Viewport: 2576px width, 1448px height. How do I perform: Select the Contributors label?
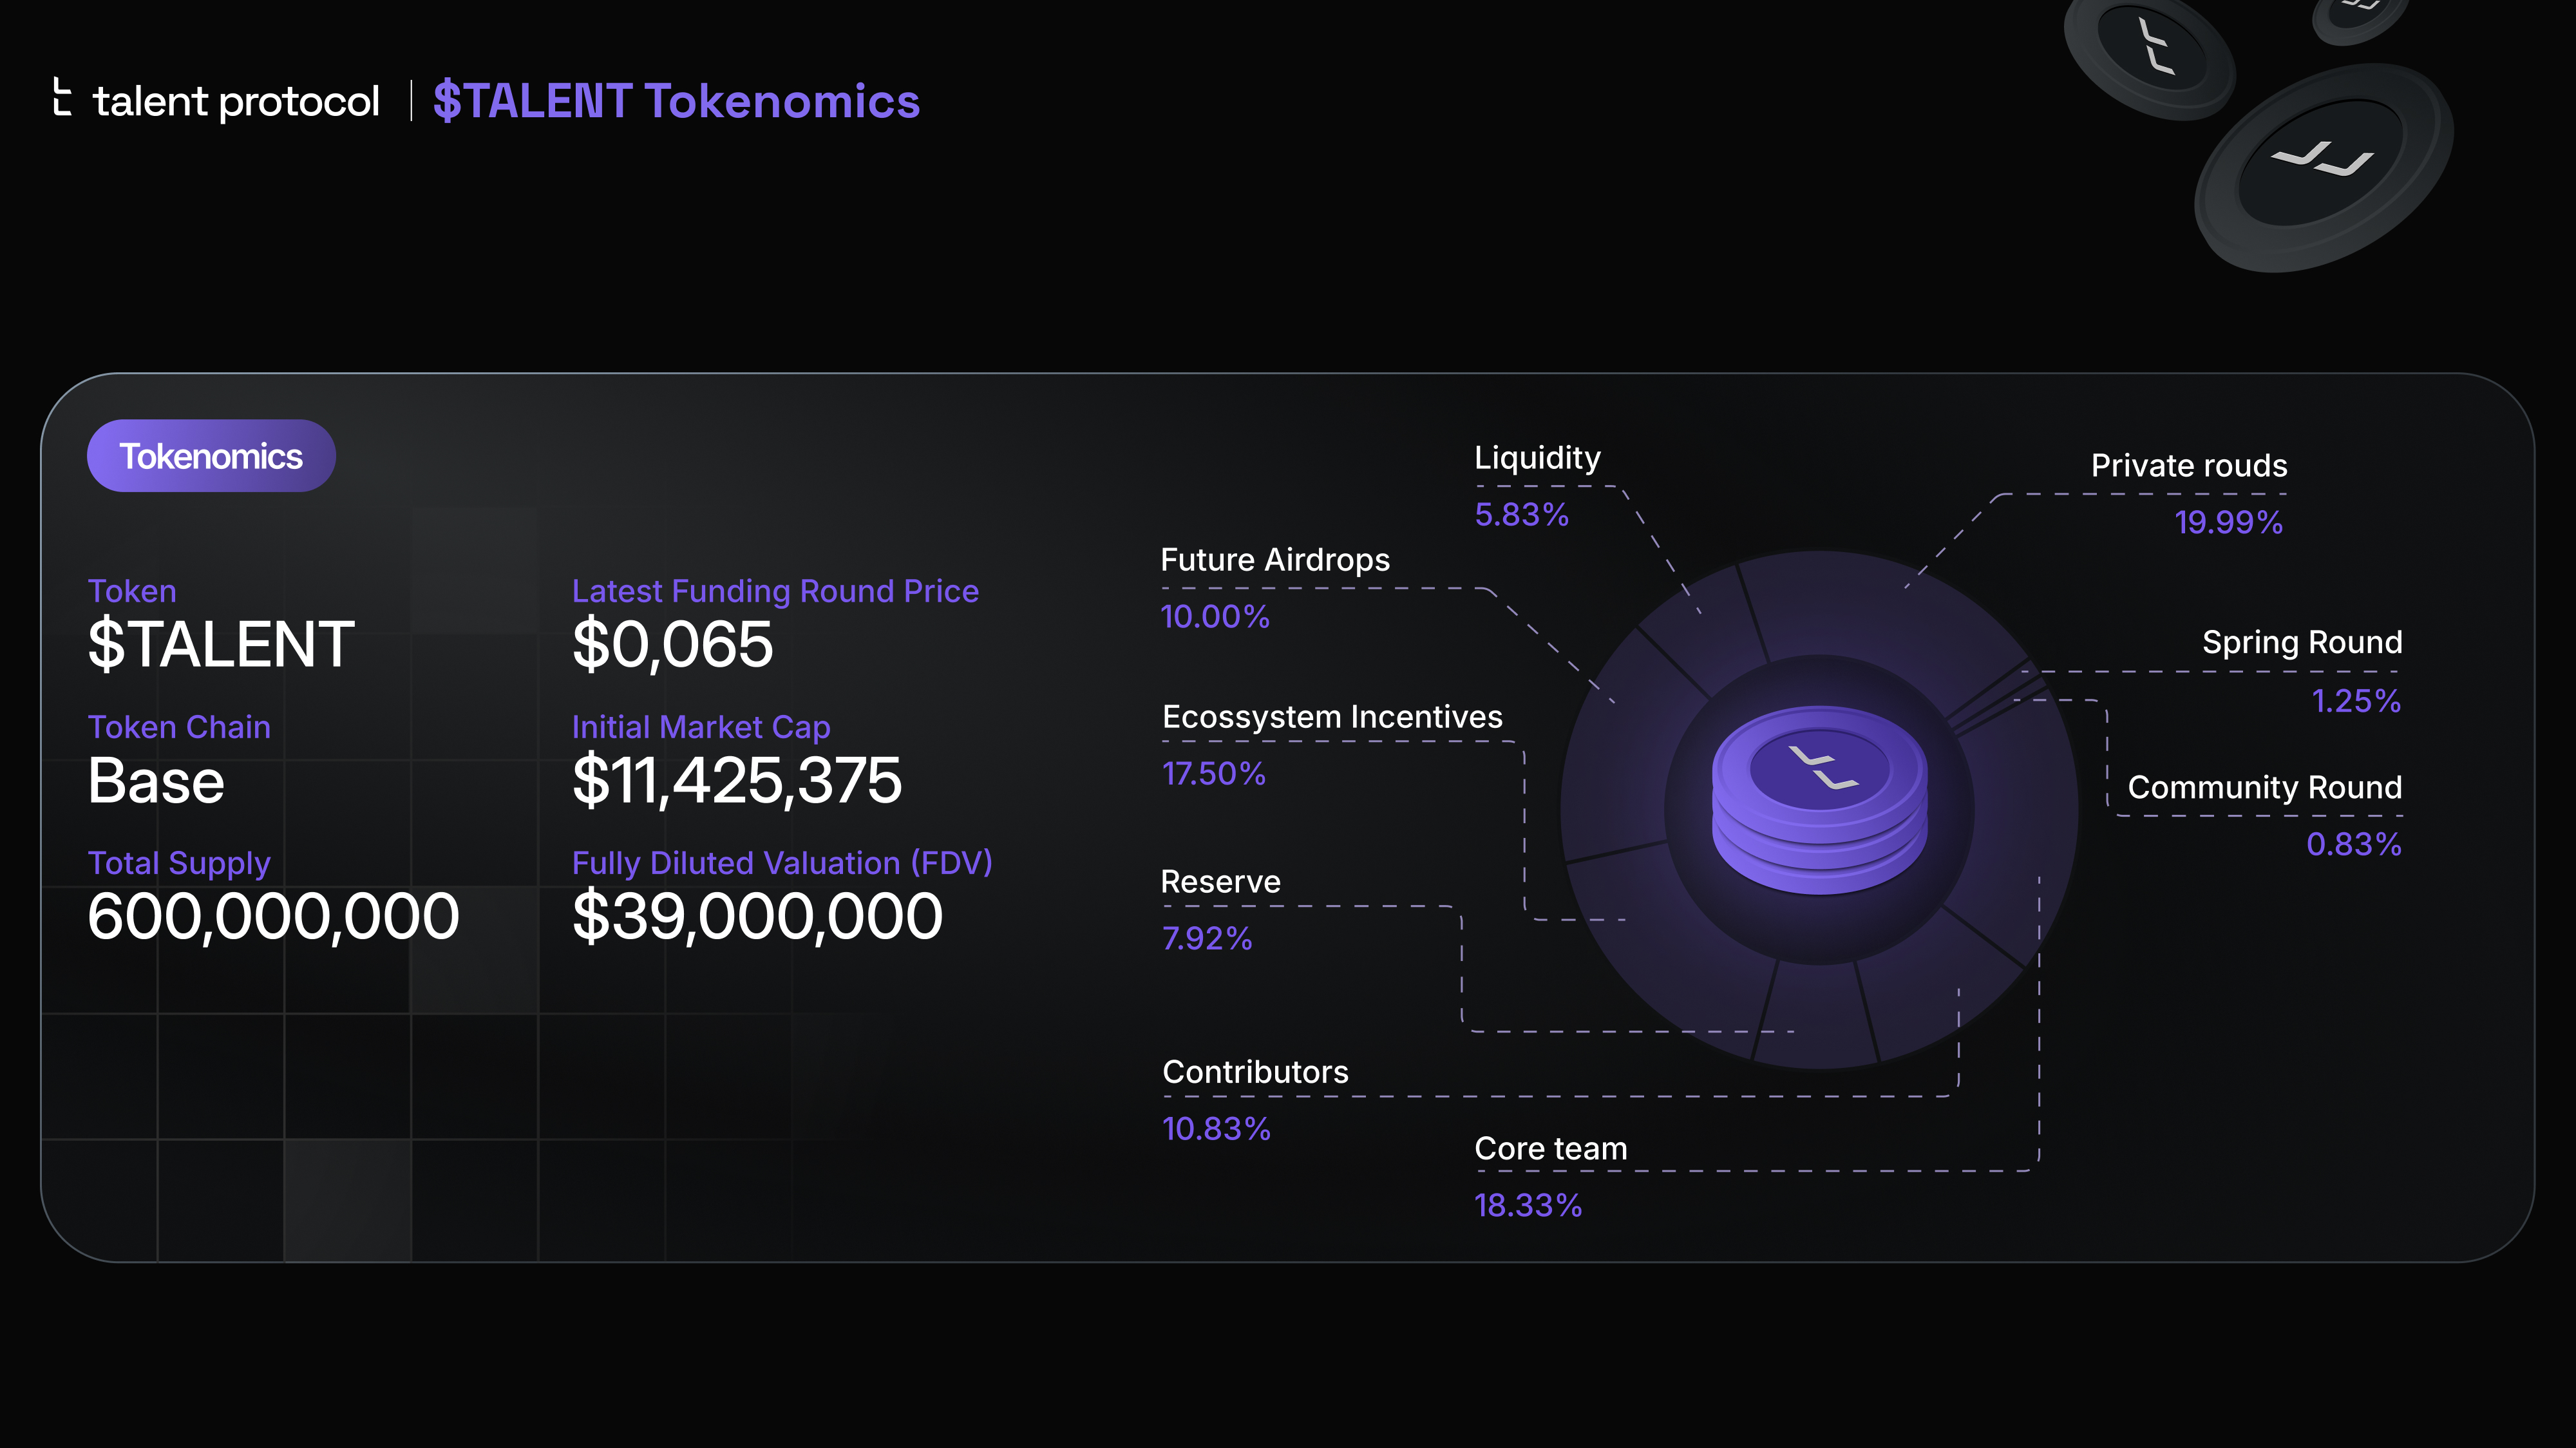(x=1255, y=1072)
